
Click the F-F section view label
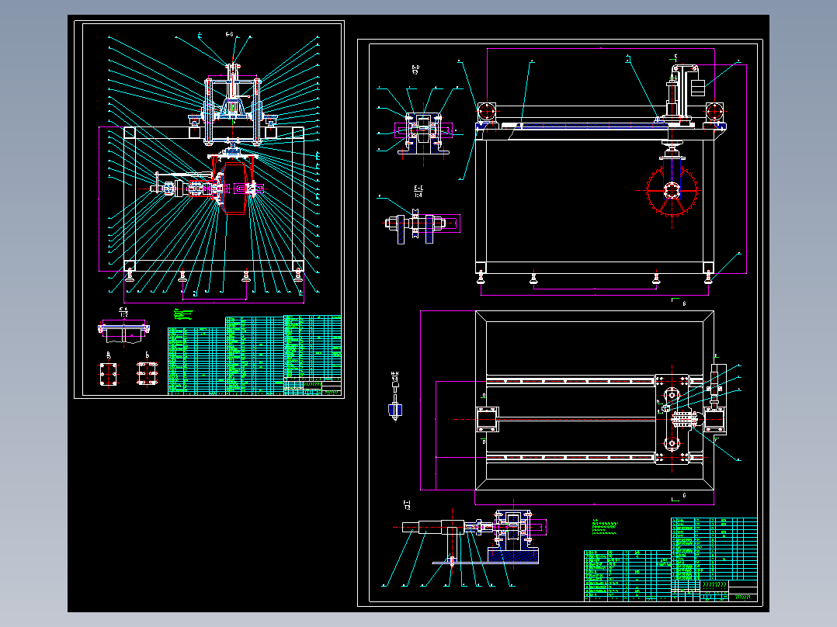click(x=407, y=505)
